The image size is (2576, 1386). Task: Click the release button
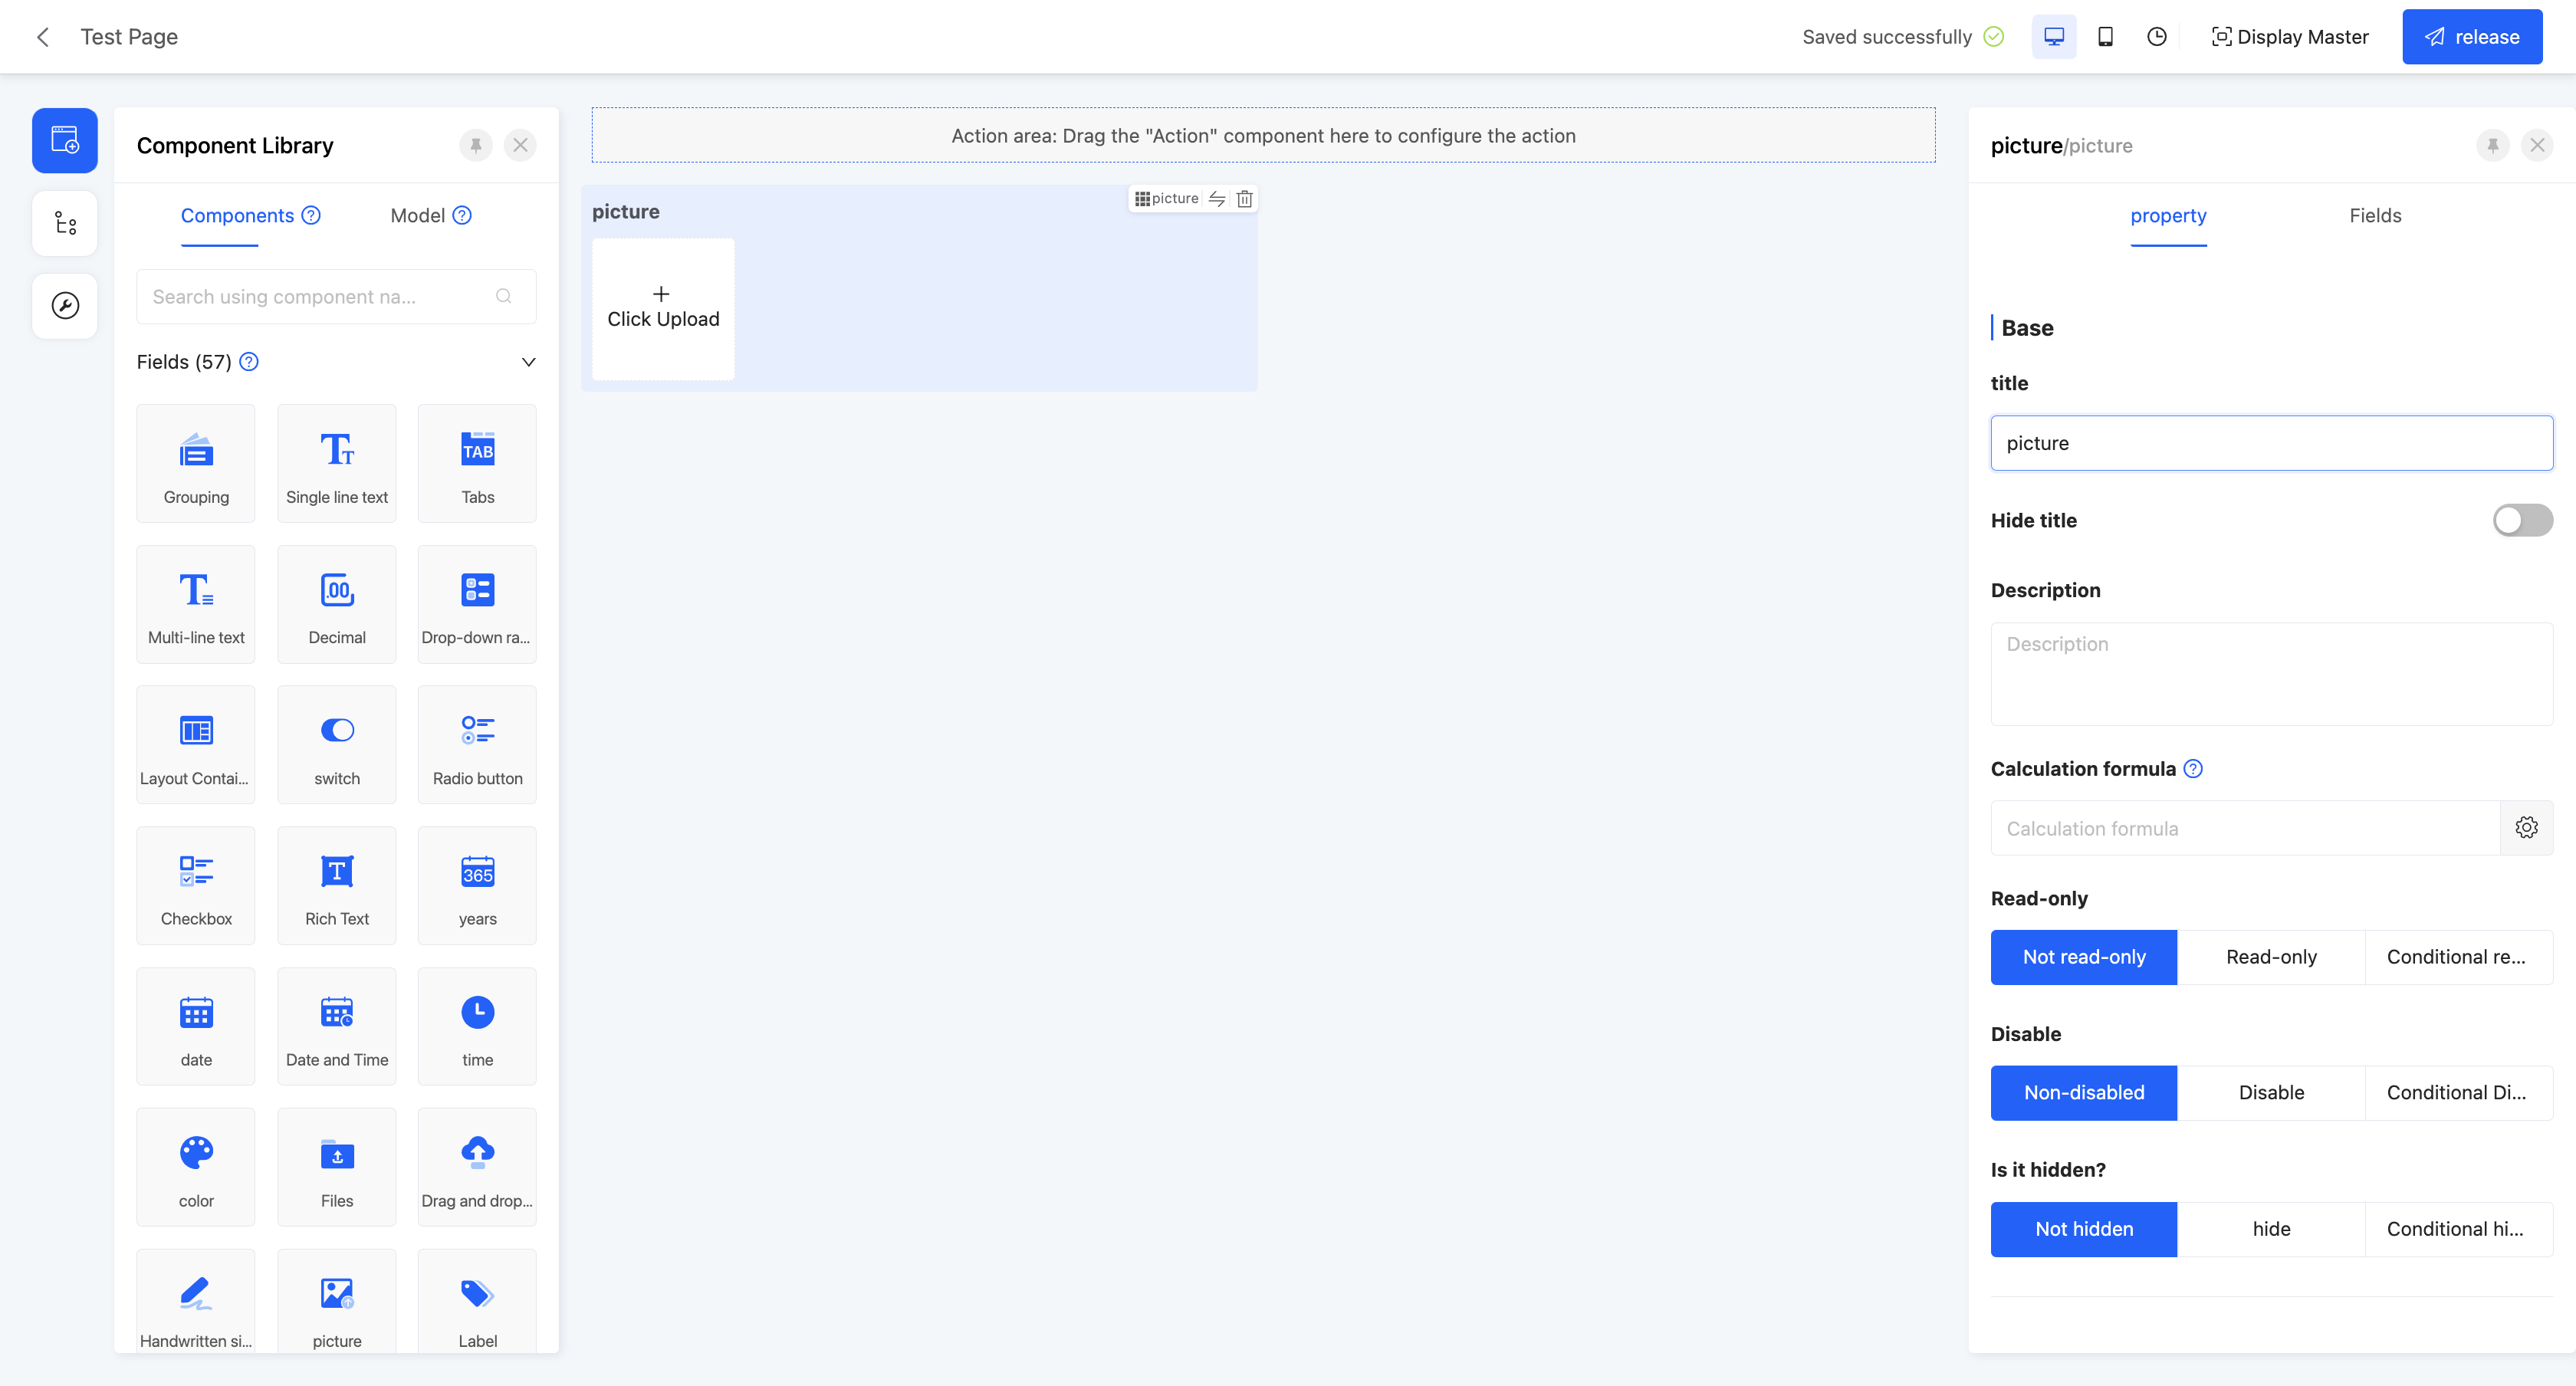(2471, 37)
